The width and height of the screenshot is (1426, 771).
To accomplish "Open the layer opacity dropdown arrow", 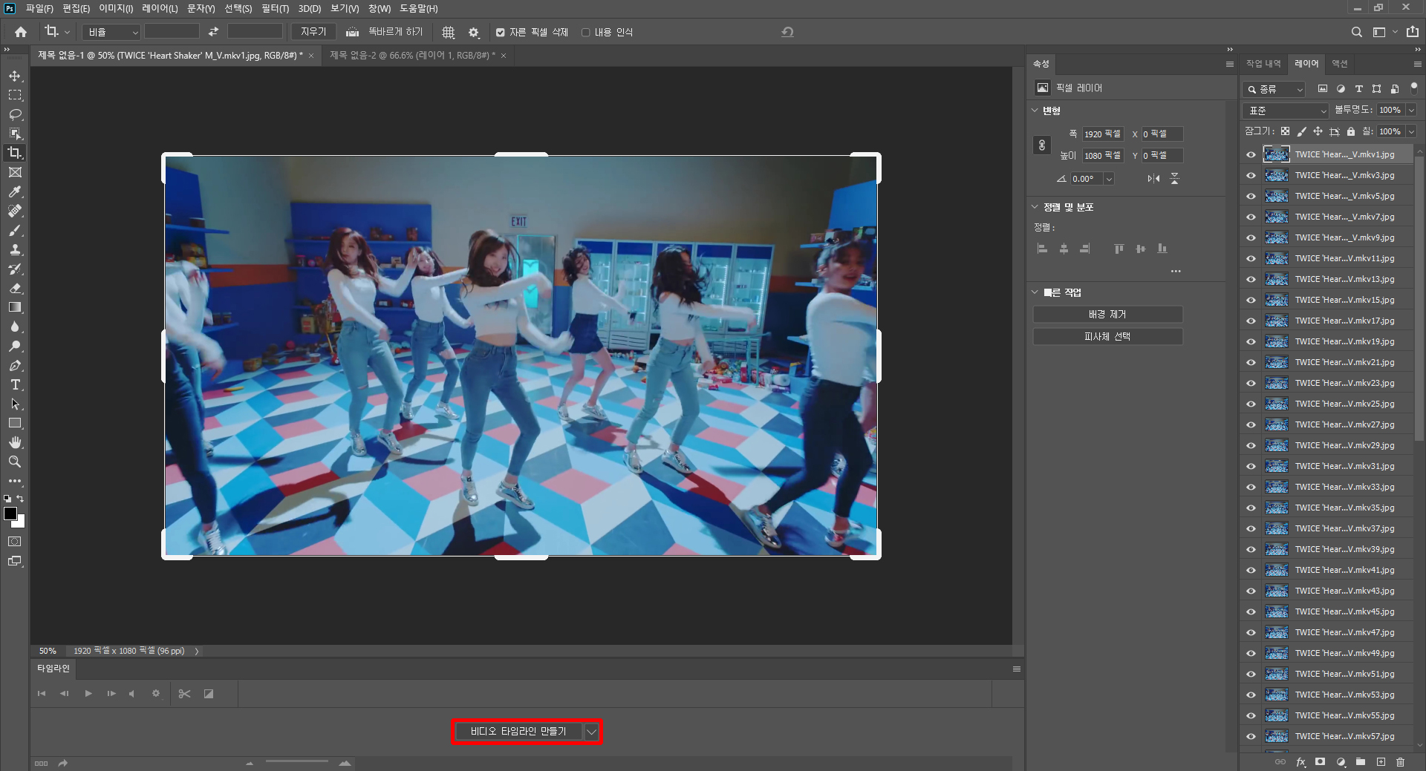I will pyautogui.click(x=1411, y=110).
